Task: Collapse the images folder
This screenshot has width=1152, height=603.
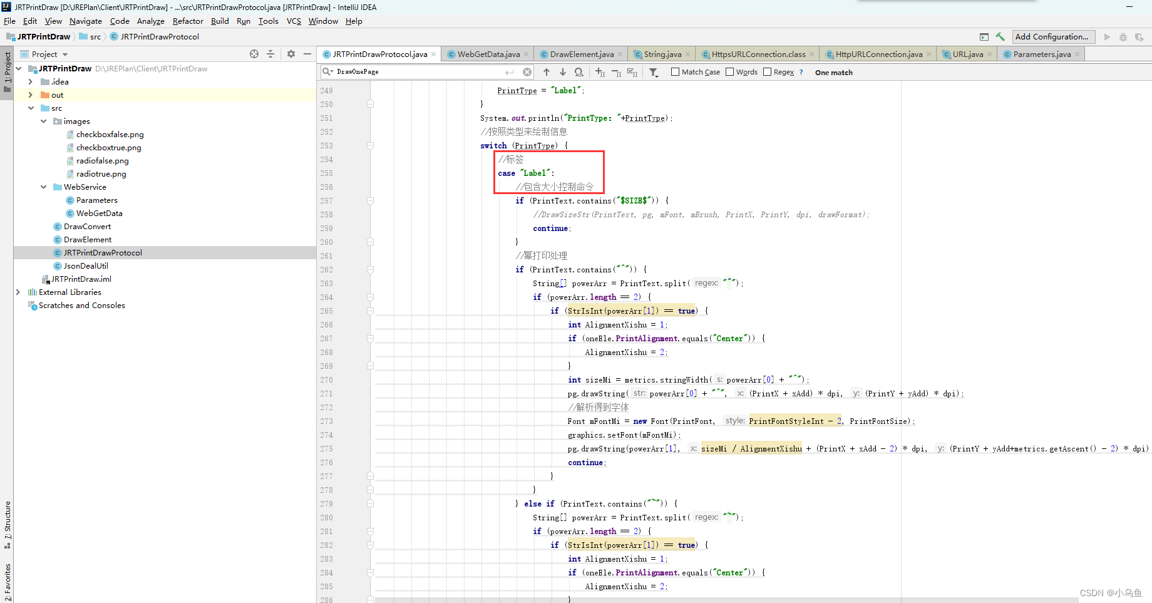Action: coord(43,121)
